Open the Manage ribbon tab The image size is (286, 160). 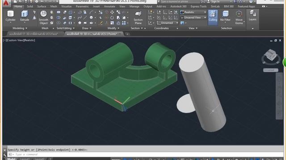pos(134,6)
